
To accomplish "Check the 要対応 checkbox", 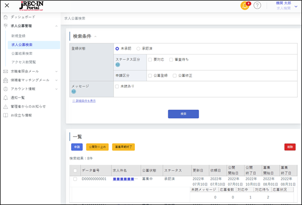I will point(150,60).
